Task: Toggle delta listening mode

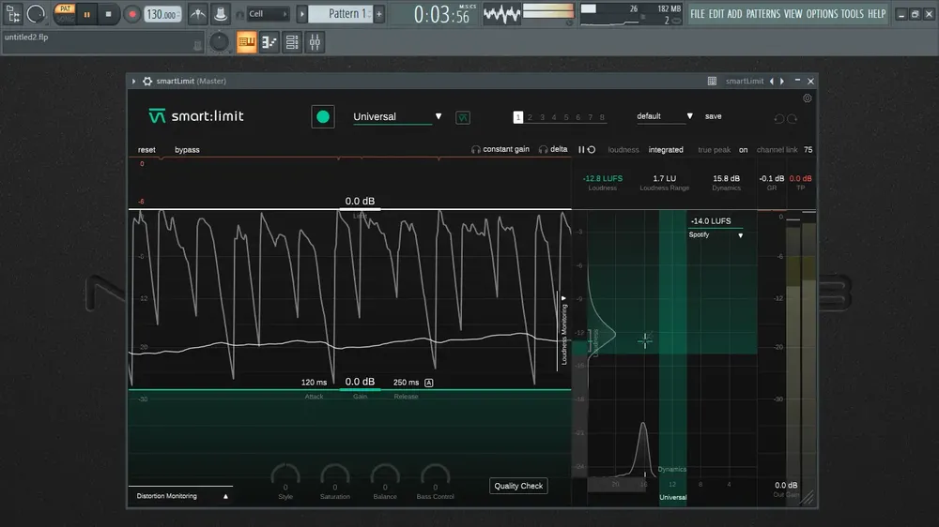Action: (x=553, y=149)
